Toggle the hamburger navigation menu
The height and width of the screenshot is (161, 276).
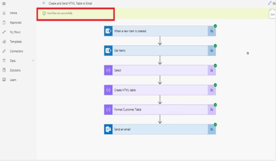click(x=4, y=4)
